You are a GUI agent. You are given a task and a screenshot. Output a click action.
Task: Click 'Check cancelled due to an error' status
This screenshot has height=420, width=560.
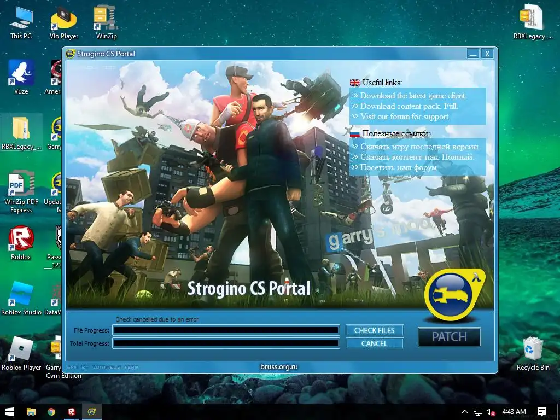(157, 319)
